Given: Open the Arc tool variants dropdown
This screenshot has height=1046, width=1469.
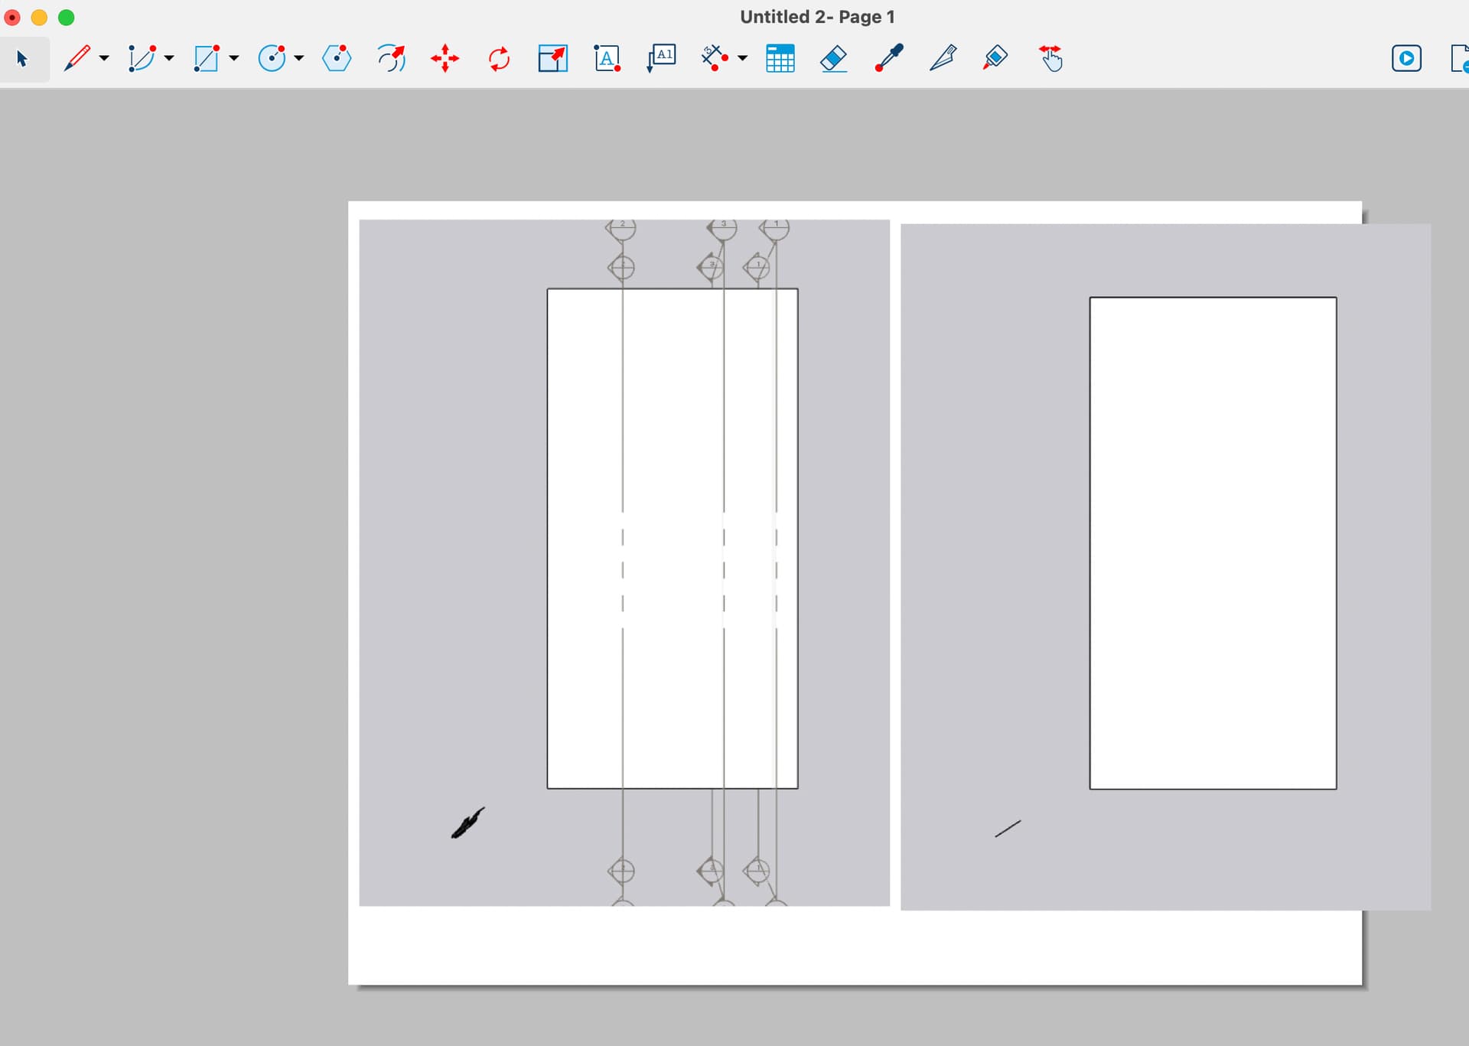Looking at the screenshot, I should (169, 59).
